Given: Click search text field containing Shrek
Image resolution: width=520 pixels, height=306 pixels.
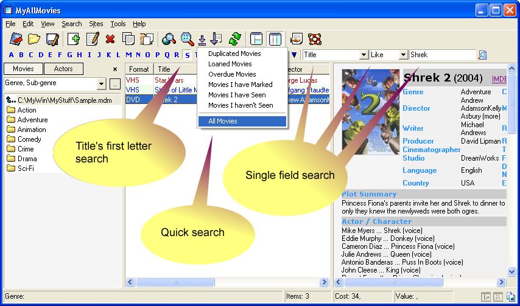Looking at the screenshot, I should pos(443,55).
